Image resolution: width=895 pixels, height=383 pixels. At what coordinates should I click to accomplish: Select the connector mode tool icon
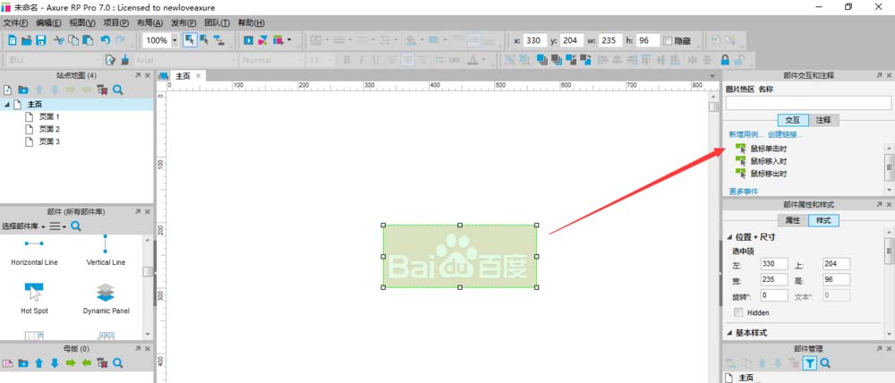point(219,40)
